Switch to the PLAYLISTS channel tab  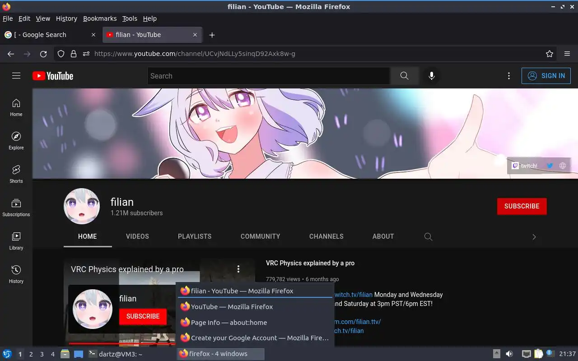[x=195, y=236]
